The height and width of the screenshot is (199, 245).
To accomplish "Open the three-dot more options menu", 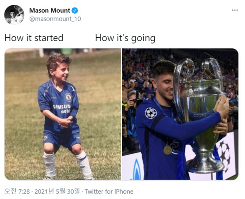I will [234, 11].
